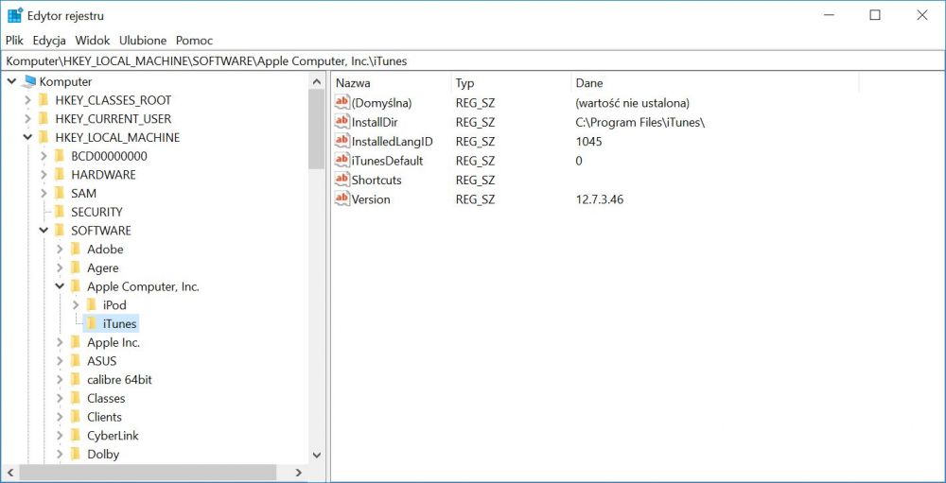Click the iPod folder icon
946x483 pixels.
pyautogui.click(x=91, y=305)
